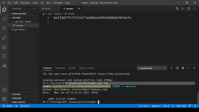Switch to the Debug Console tab
This screenshot has width=199, height=112.
[87, 68]
